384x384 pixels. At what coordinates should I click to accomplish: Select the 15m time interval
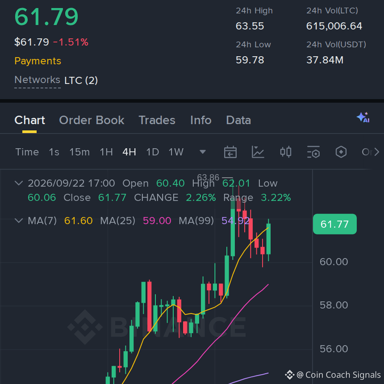(79, 152)
